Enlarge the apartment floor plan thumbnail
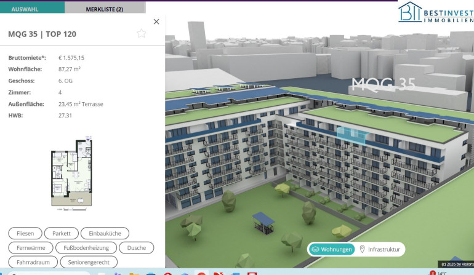Screen dimensions: 474x275 pyautogui.click(x=71, y=173)
